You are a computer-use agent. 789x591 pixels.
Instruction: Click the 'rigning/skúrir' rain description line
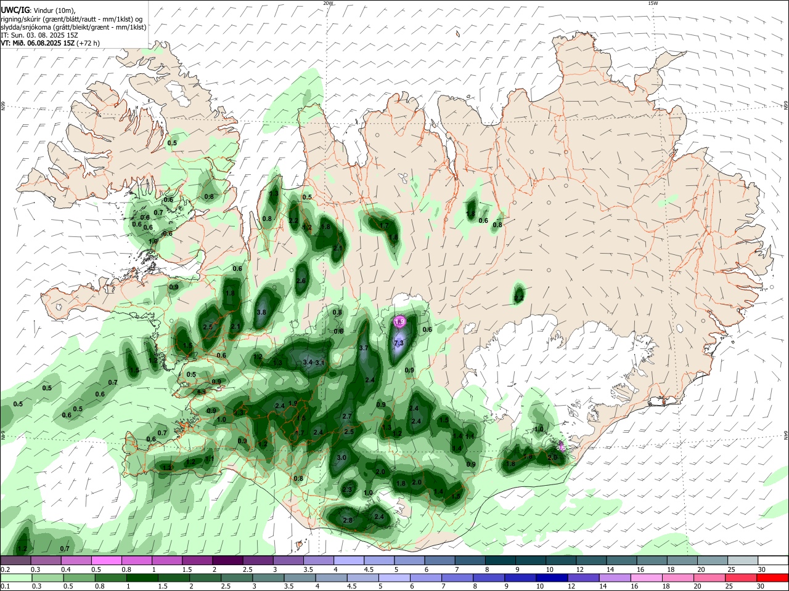coord(72,19)
